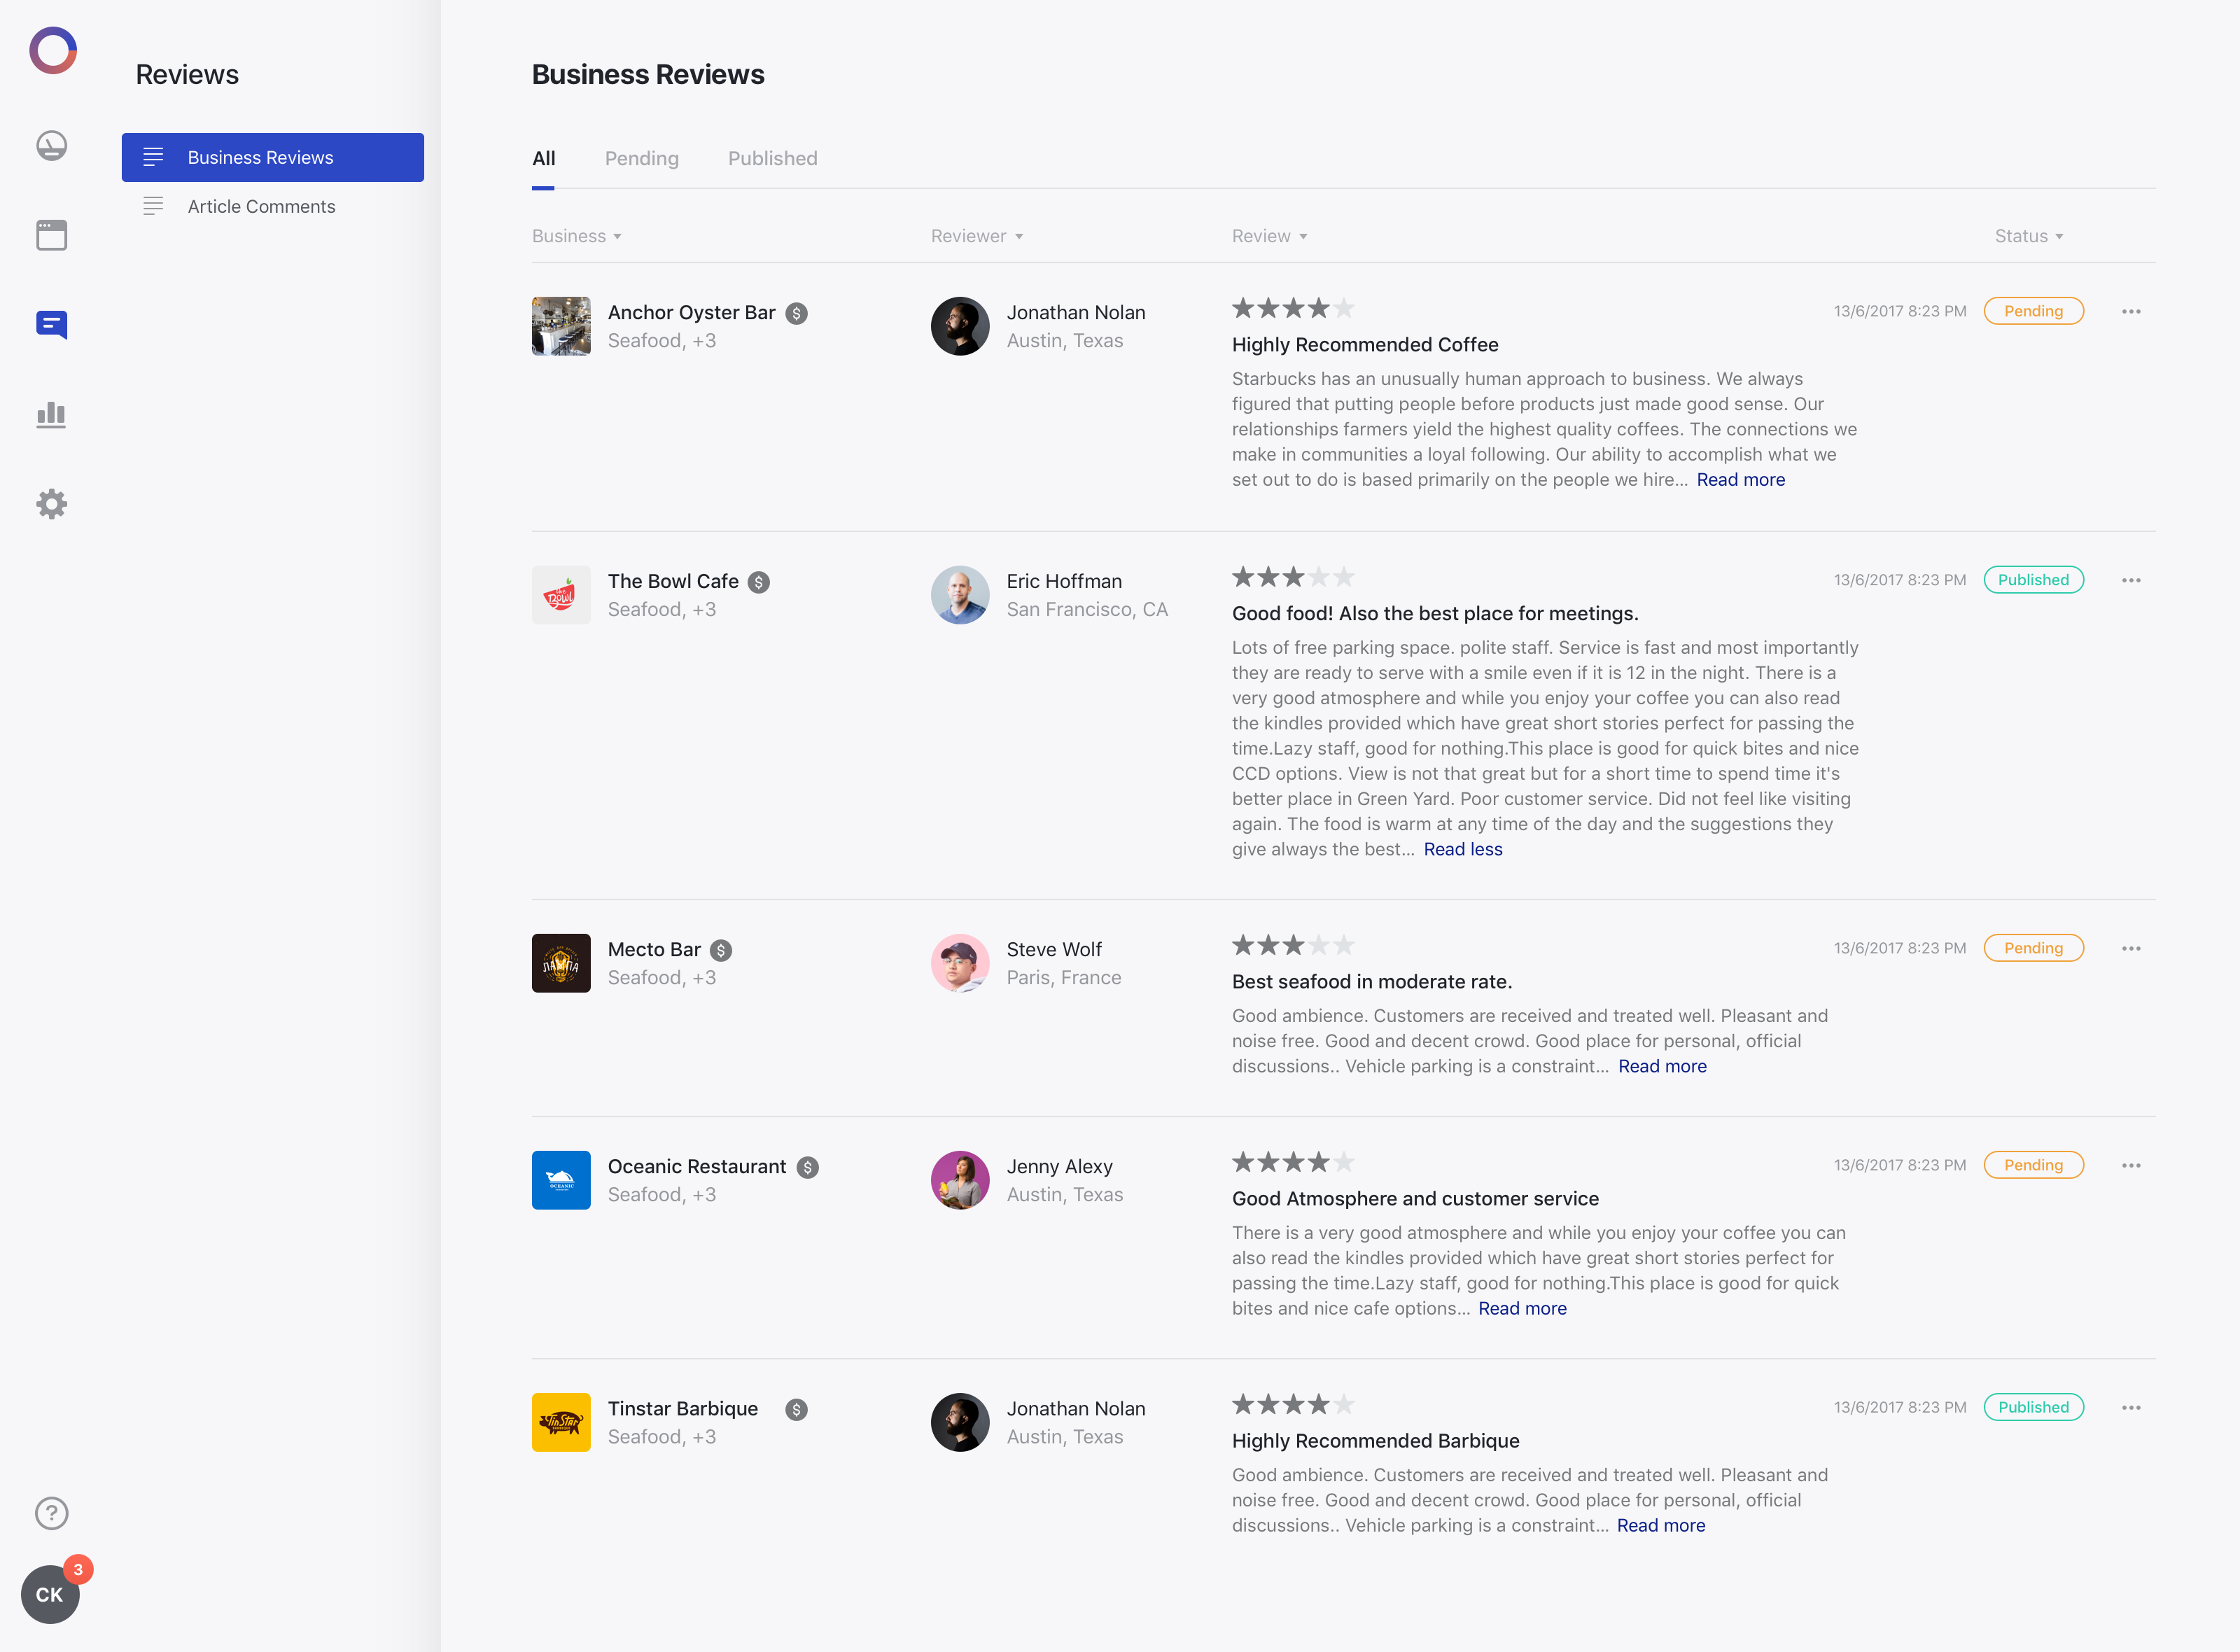Click the circular logo at top left

pos(53,50)
